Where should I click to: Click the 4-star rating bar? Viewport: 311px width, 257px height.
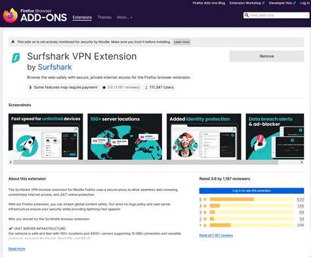[252, 206]
